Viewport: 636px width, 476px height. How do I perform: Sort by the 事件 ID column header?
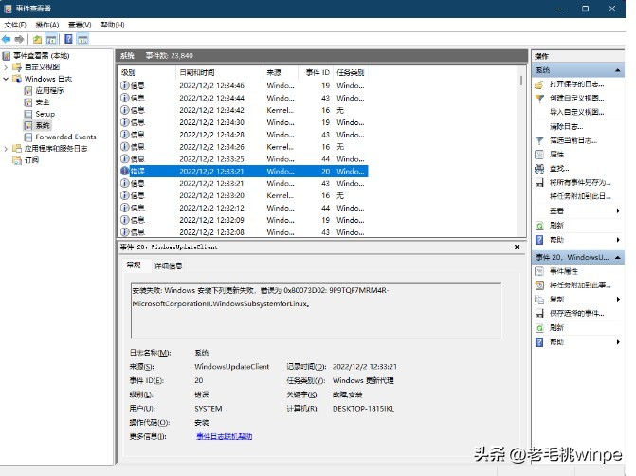click(x=316, y=73)
